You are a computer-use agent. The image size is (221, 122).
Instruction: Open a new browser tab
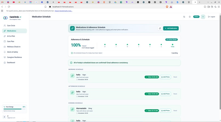click(199, 2)
